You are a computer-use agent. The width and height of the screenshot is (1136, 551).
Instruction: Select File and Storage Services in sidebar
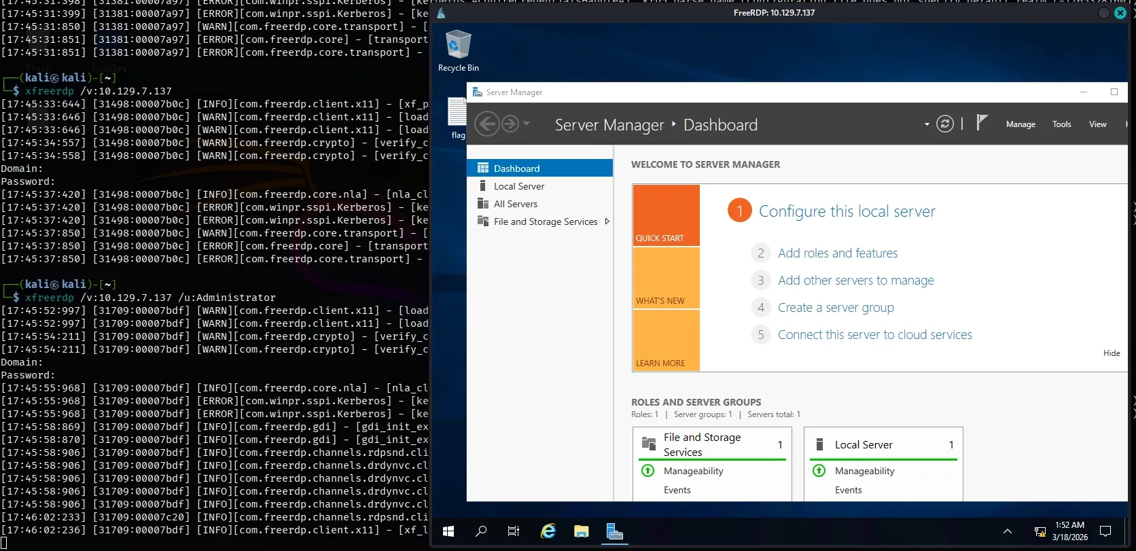540,221
